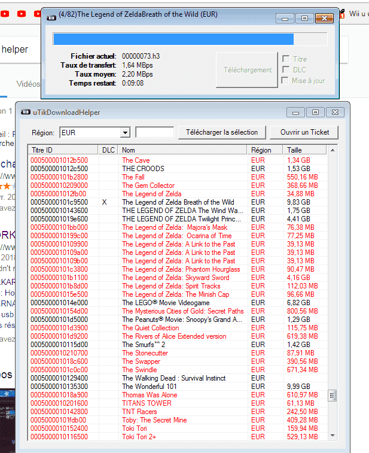Sort by Région column header
This screenshot has width=369, height=453.
pyautogui.click(x=265, y=150)
